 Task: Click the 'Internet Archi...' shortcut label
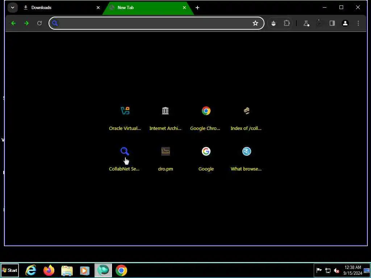165,129
